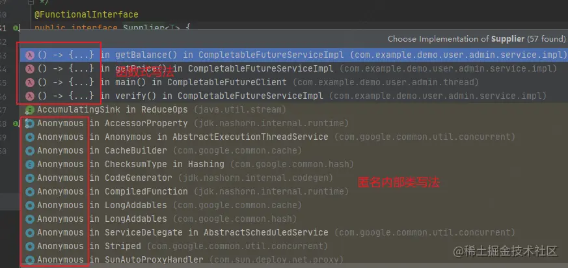Click implementations gutter icon at line 41
Image resolution: width=568 pixels, height=268 pixels.
pos(16,27)
